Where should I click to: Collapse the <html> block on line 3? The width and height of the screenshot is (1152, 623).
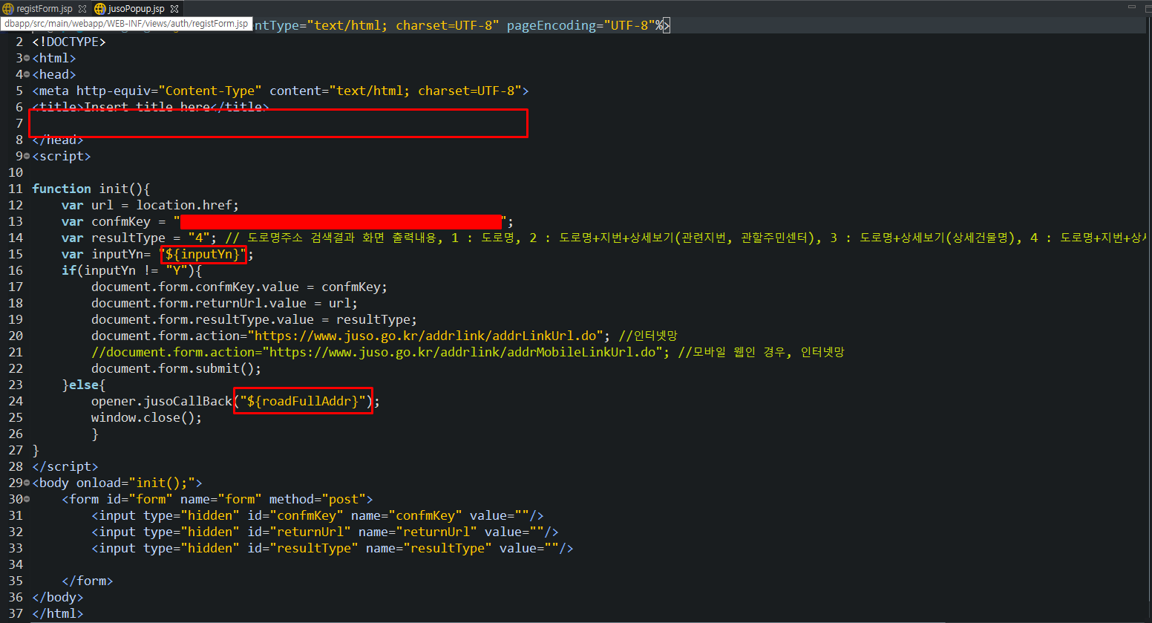point(27,59)
